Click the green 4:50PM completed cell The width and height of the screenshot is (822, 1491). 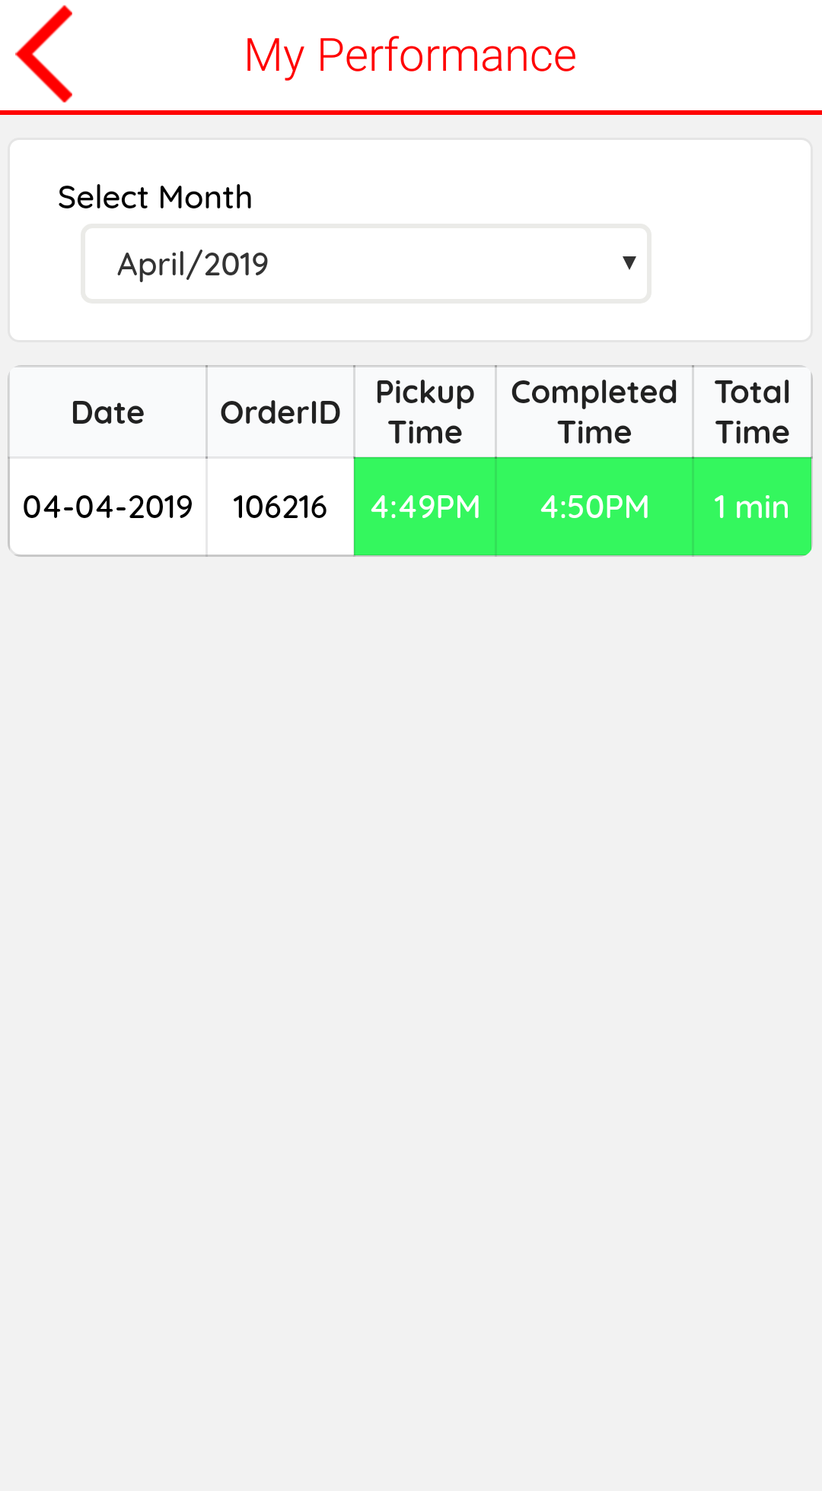pyautogui.click(x=594, y=507)
